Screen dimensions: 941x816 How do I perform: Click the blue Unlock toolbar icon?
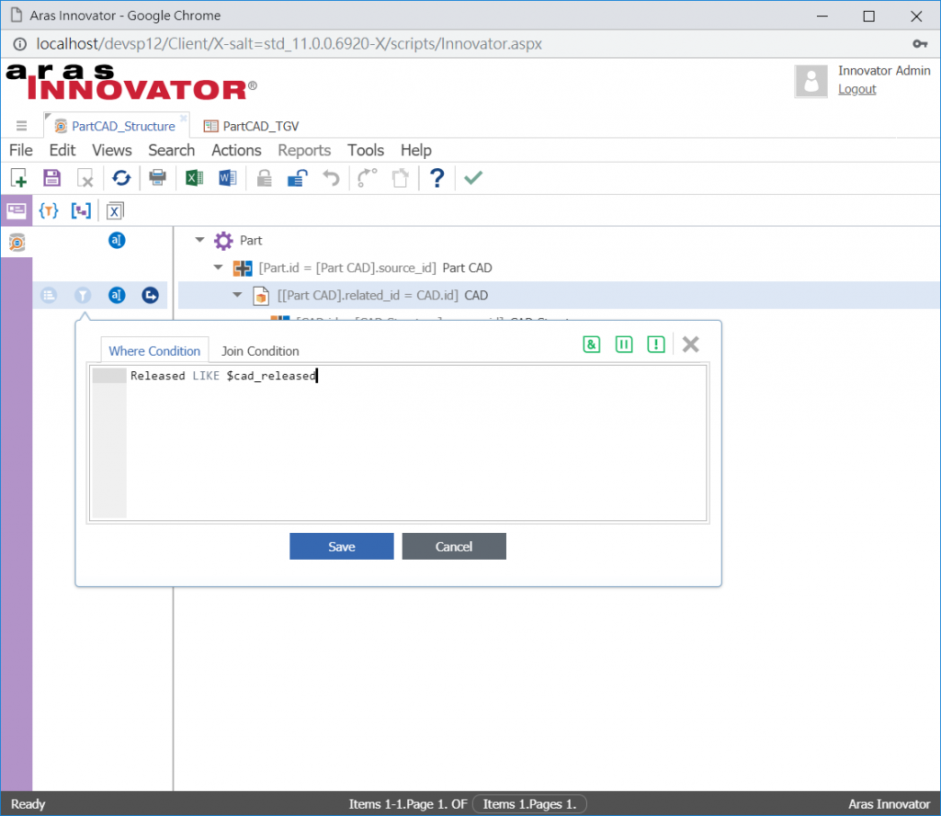pyautogui.click(x=298, y=177)
